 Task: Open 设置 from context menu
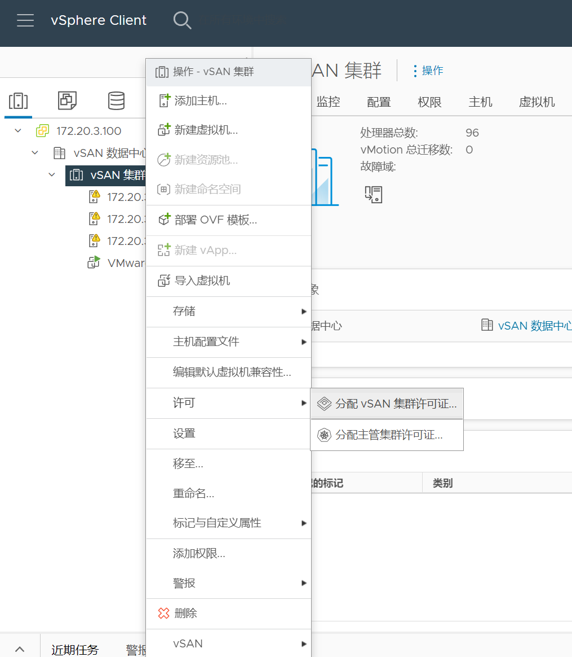point(228,433)
